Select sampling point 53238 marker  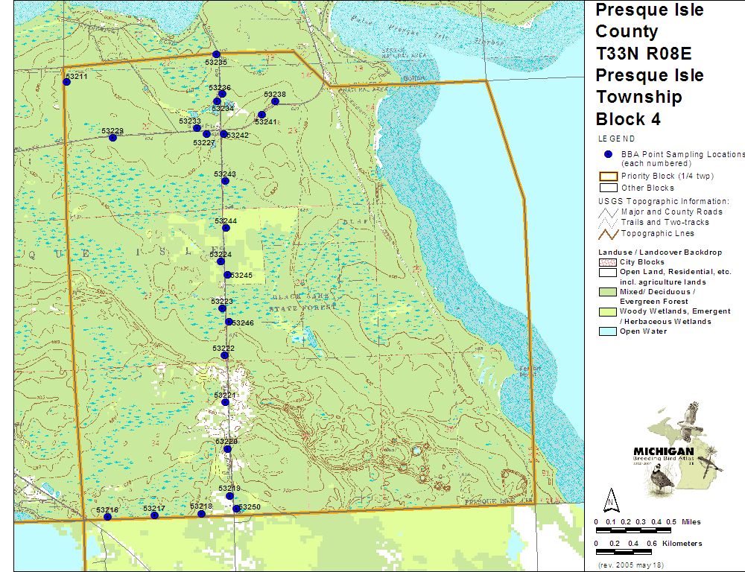coord(275,101)
